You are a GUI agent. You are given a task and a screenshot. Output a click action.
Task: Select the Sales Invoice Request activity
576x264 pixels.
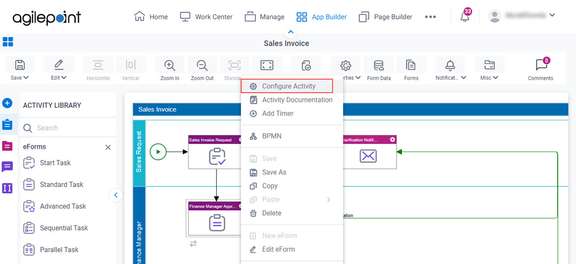point(215,152)
